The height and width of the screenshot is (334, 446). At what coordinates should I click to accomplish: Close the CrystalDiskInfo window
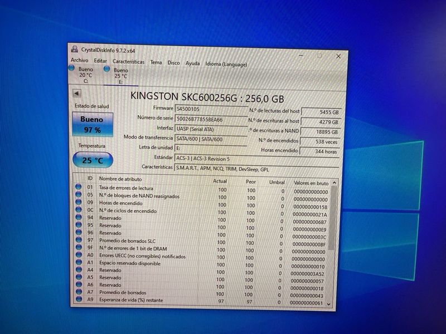click(338, 56)
